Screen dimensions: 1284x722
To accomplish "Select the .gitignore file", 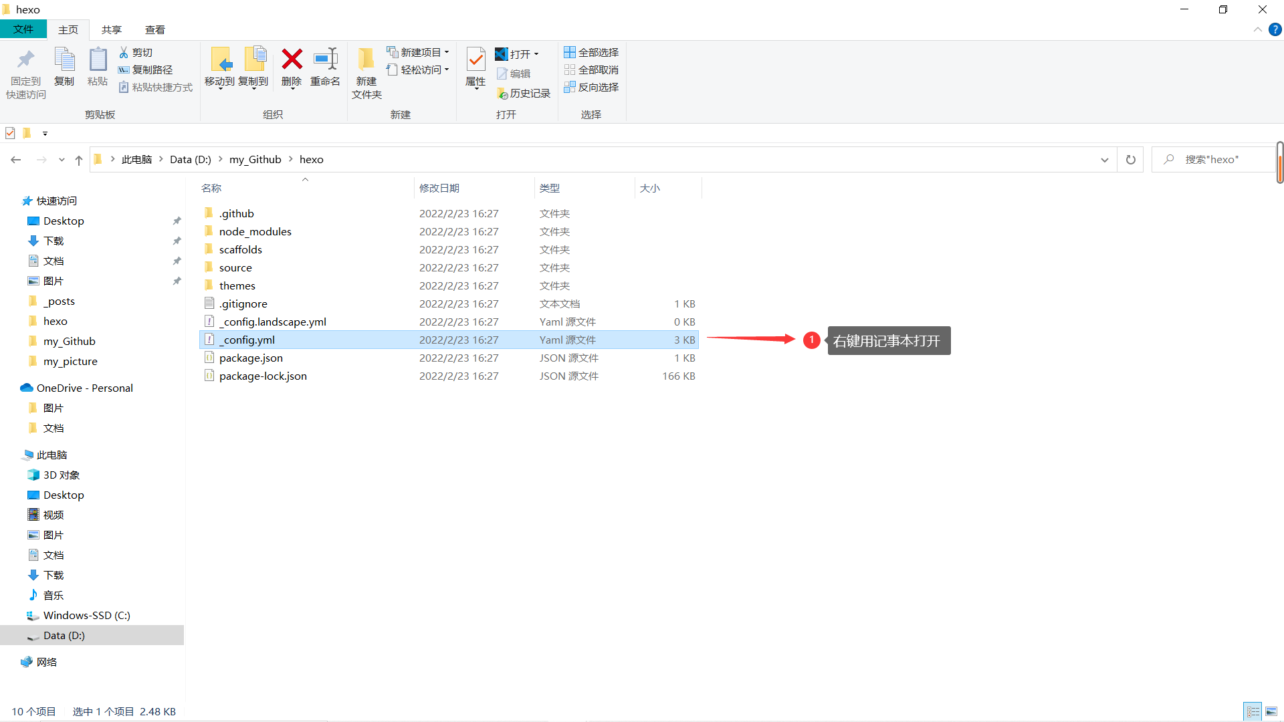I will [x=449, y=304].
